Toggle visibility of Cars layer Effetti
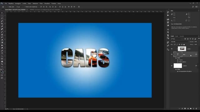 [x=176, y=58]
